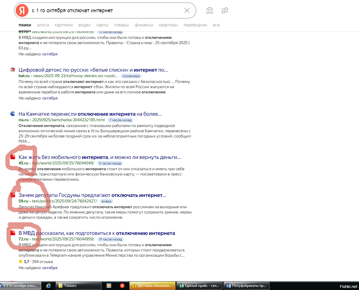The width and height of the screenshot is (359, 290).
Task: Click the red favicon next to 45.ru result
Action: 13,157
